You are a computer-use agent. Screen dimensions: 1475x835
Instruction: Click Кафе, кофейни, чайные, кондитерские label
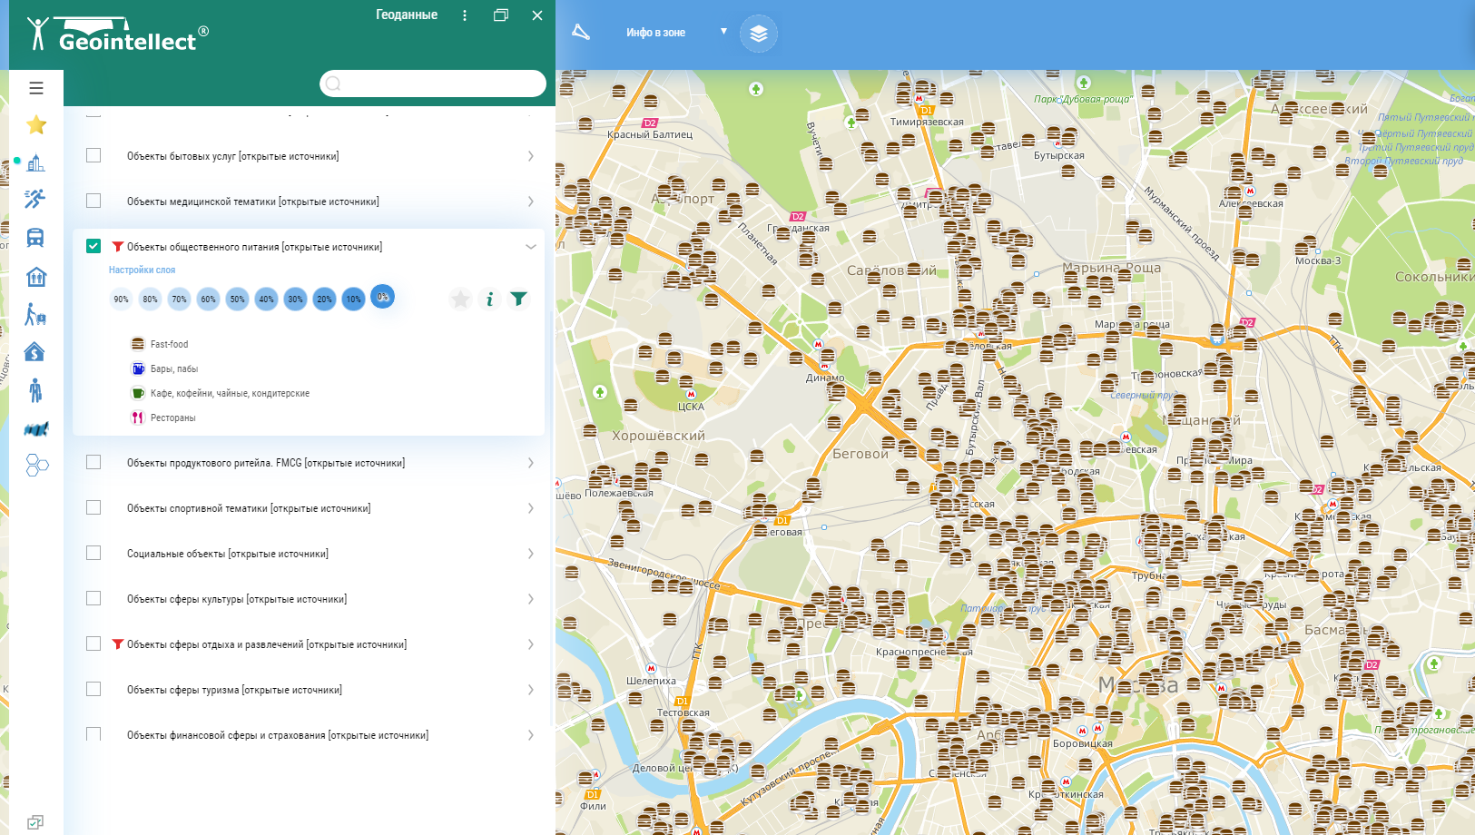pos(230,393)
